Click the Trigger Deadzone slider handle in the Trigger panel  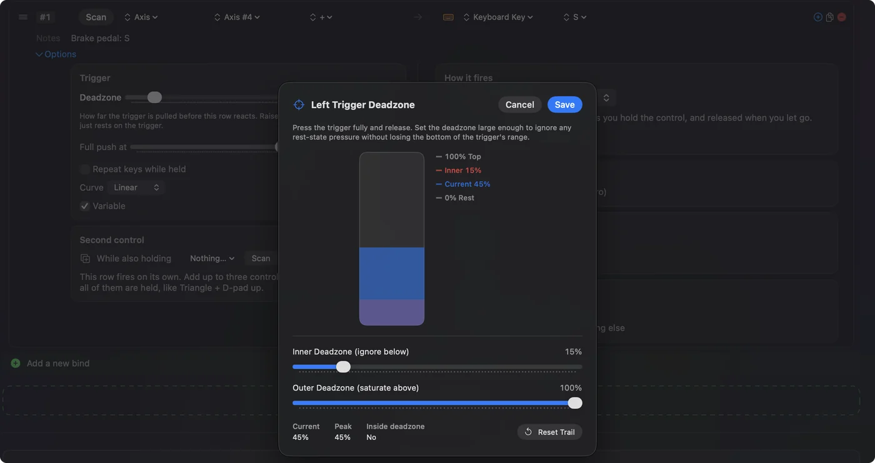154,97
